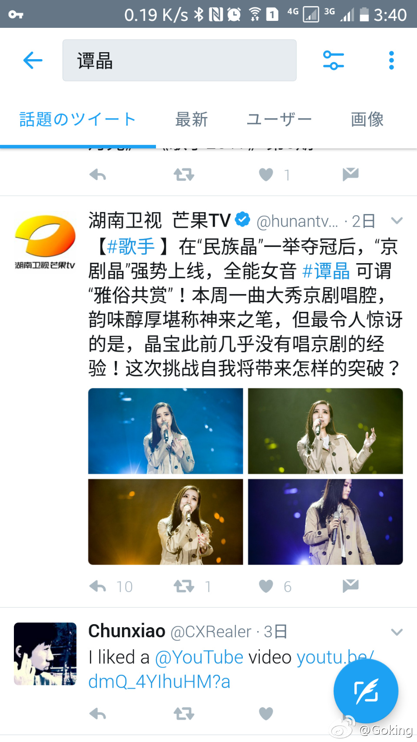The width and height of the screenshot is (417, 742).
Task: Retweet Chunxiao's YouTube tweet
Action: coord(184,714)
